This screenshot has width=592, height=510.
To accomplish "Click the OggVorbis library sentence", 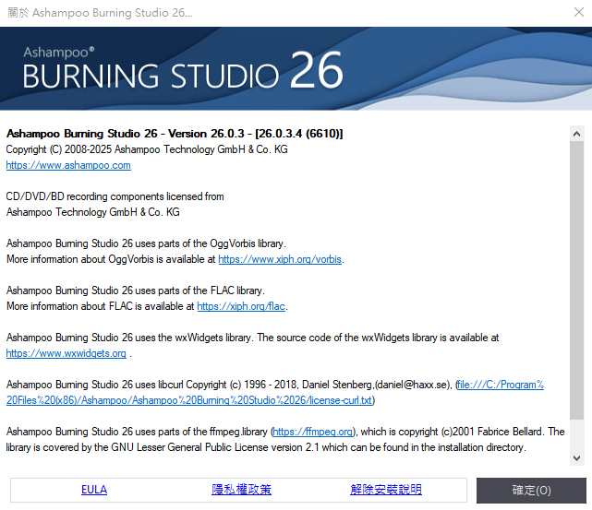I will [146, 243].
